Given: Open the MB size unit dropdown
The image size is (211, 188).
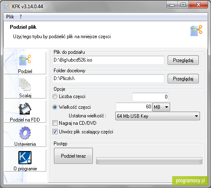Looking at the screenshot, I should point(161,107).
